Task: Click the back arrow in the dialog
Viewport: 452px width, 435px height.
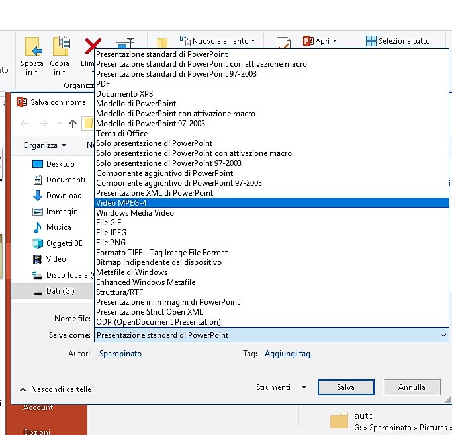Action: click(x=24, y=124)
